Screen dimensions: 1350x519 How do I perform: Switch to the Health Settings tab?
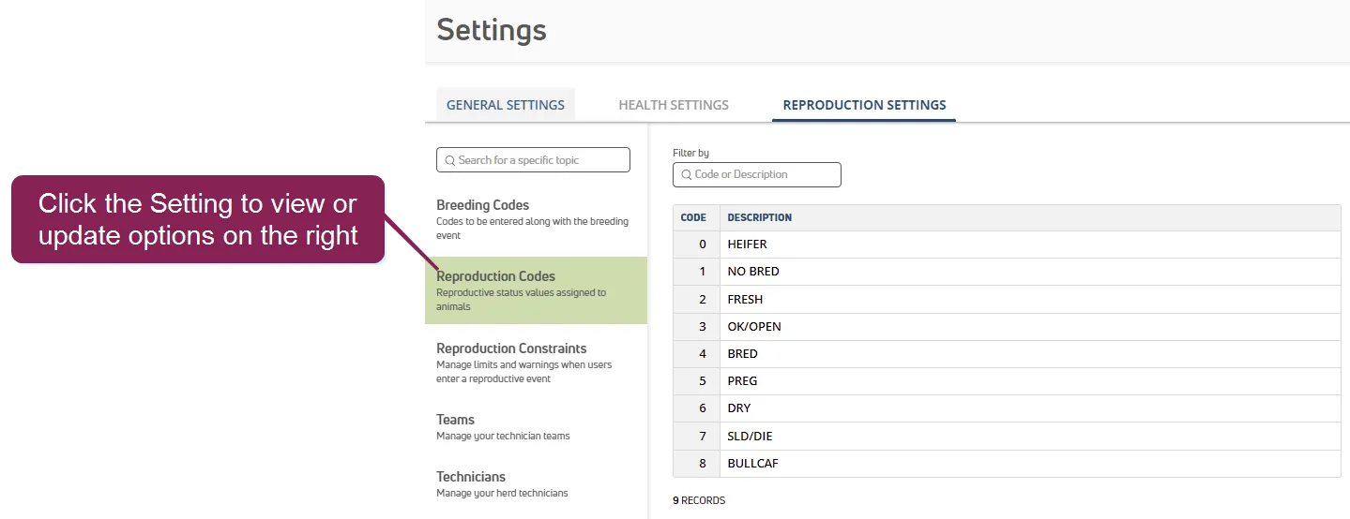click(674, 105)
